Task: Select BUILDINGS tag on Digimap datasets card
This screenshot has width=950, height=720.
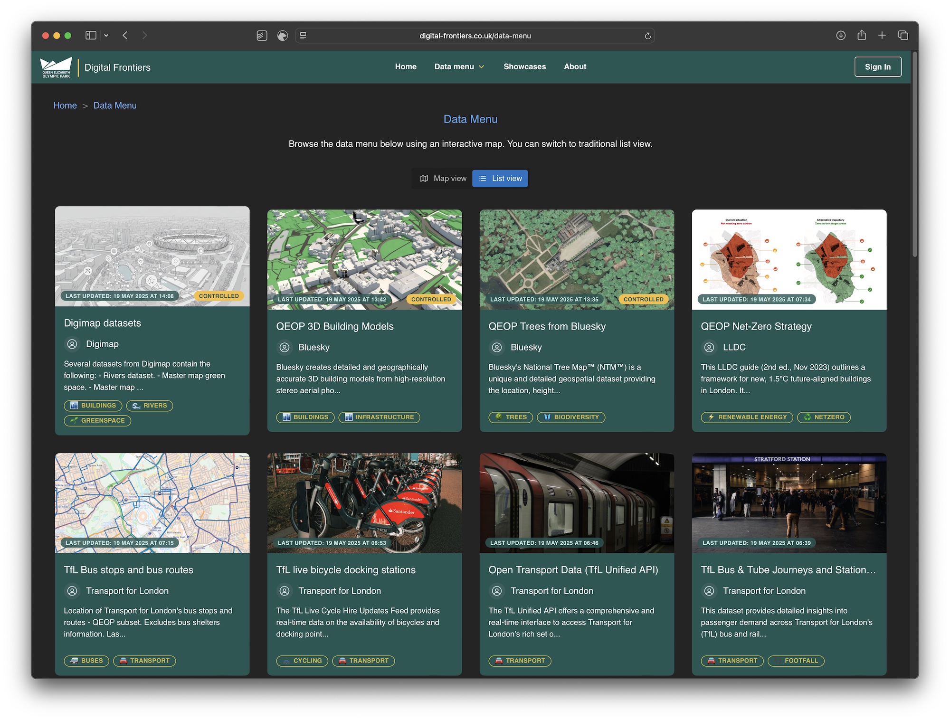Action: point(93,406)
